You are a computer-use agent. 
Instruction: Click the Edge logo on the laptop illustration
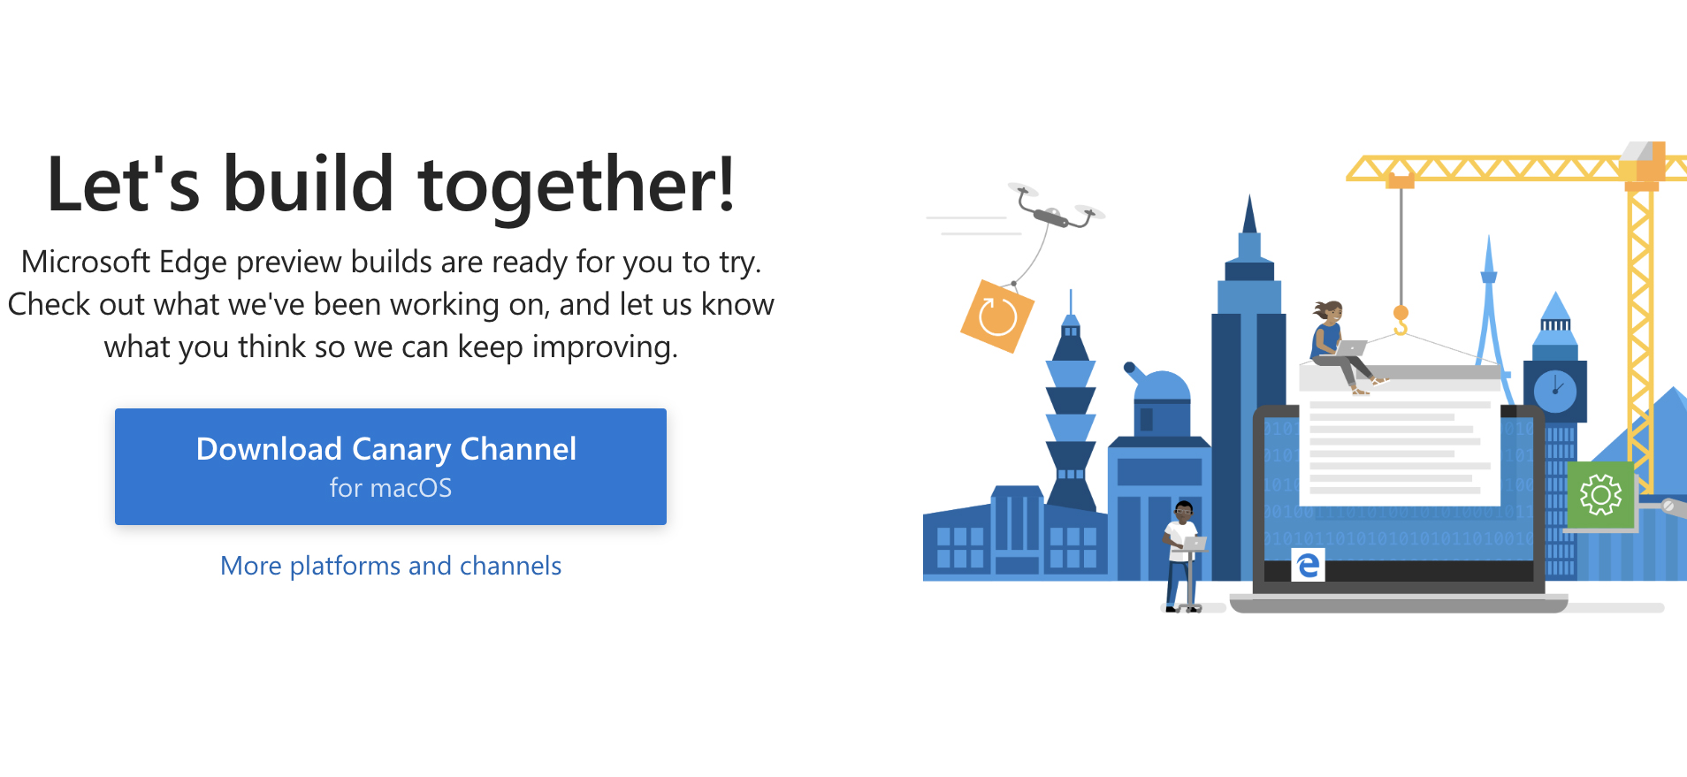(x=1308, y=564)
